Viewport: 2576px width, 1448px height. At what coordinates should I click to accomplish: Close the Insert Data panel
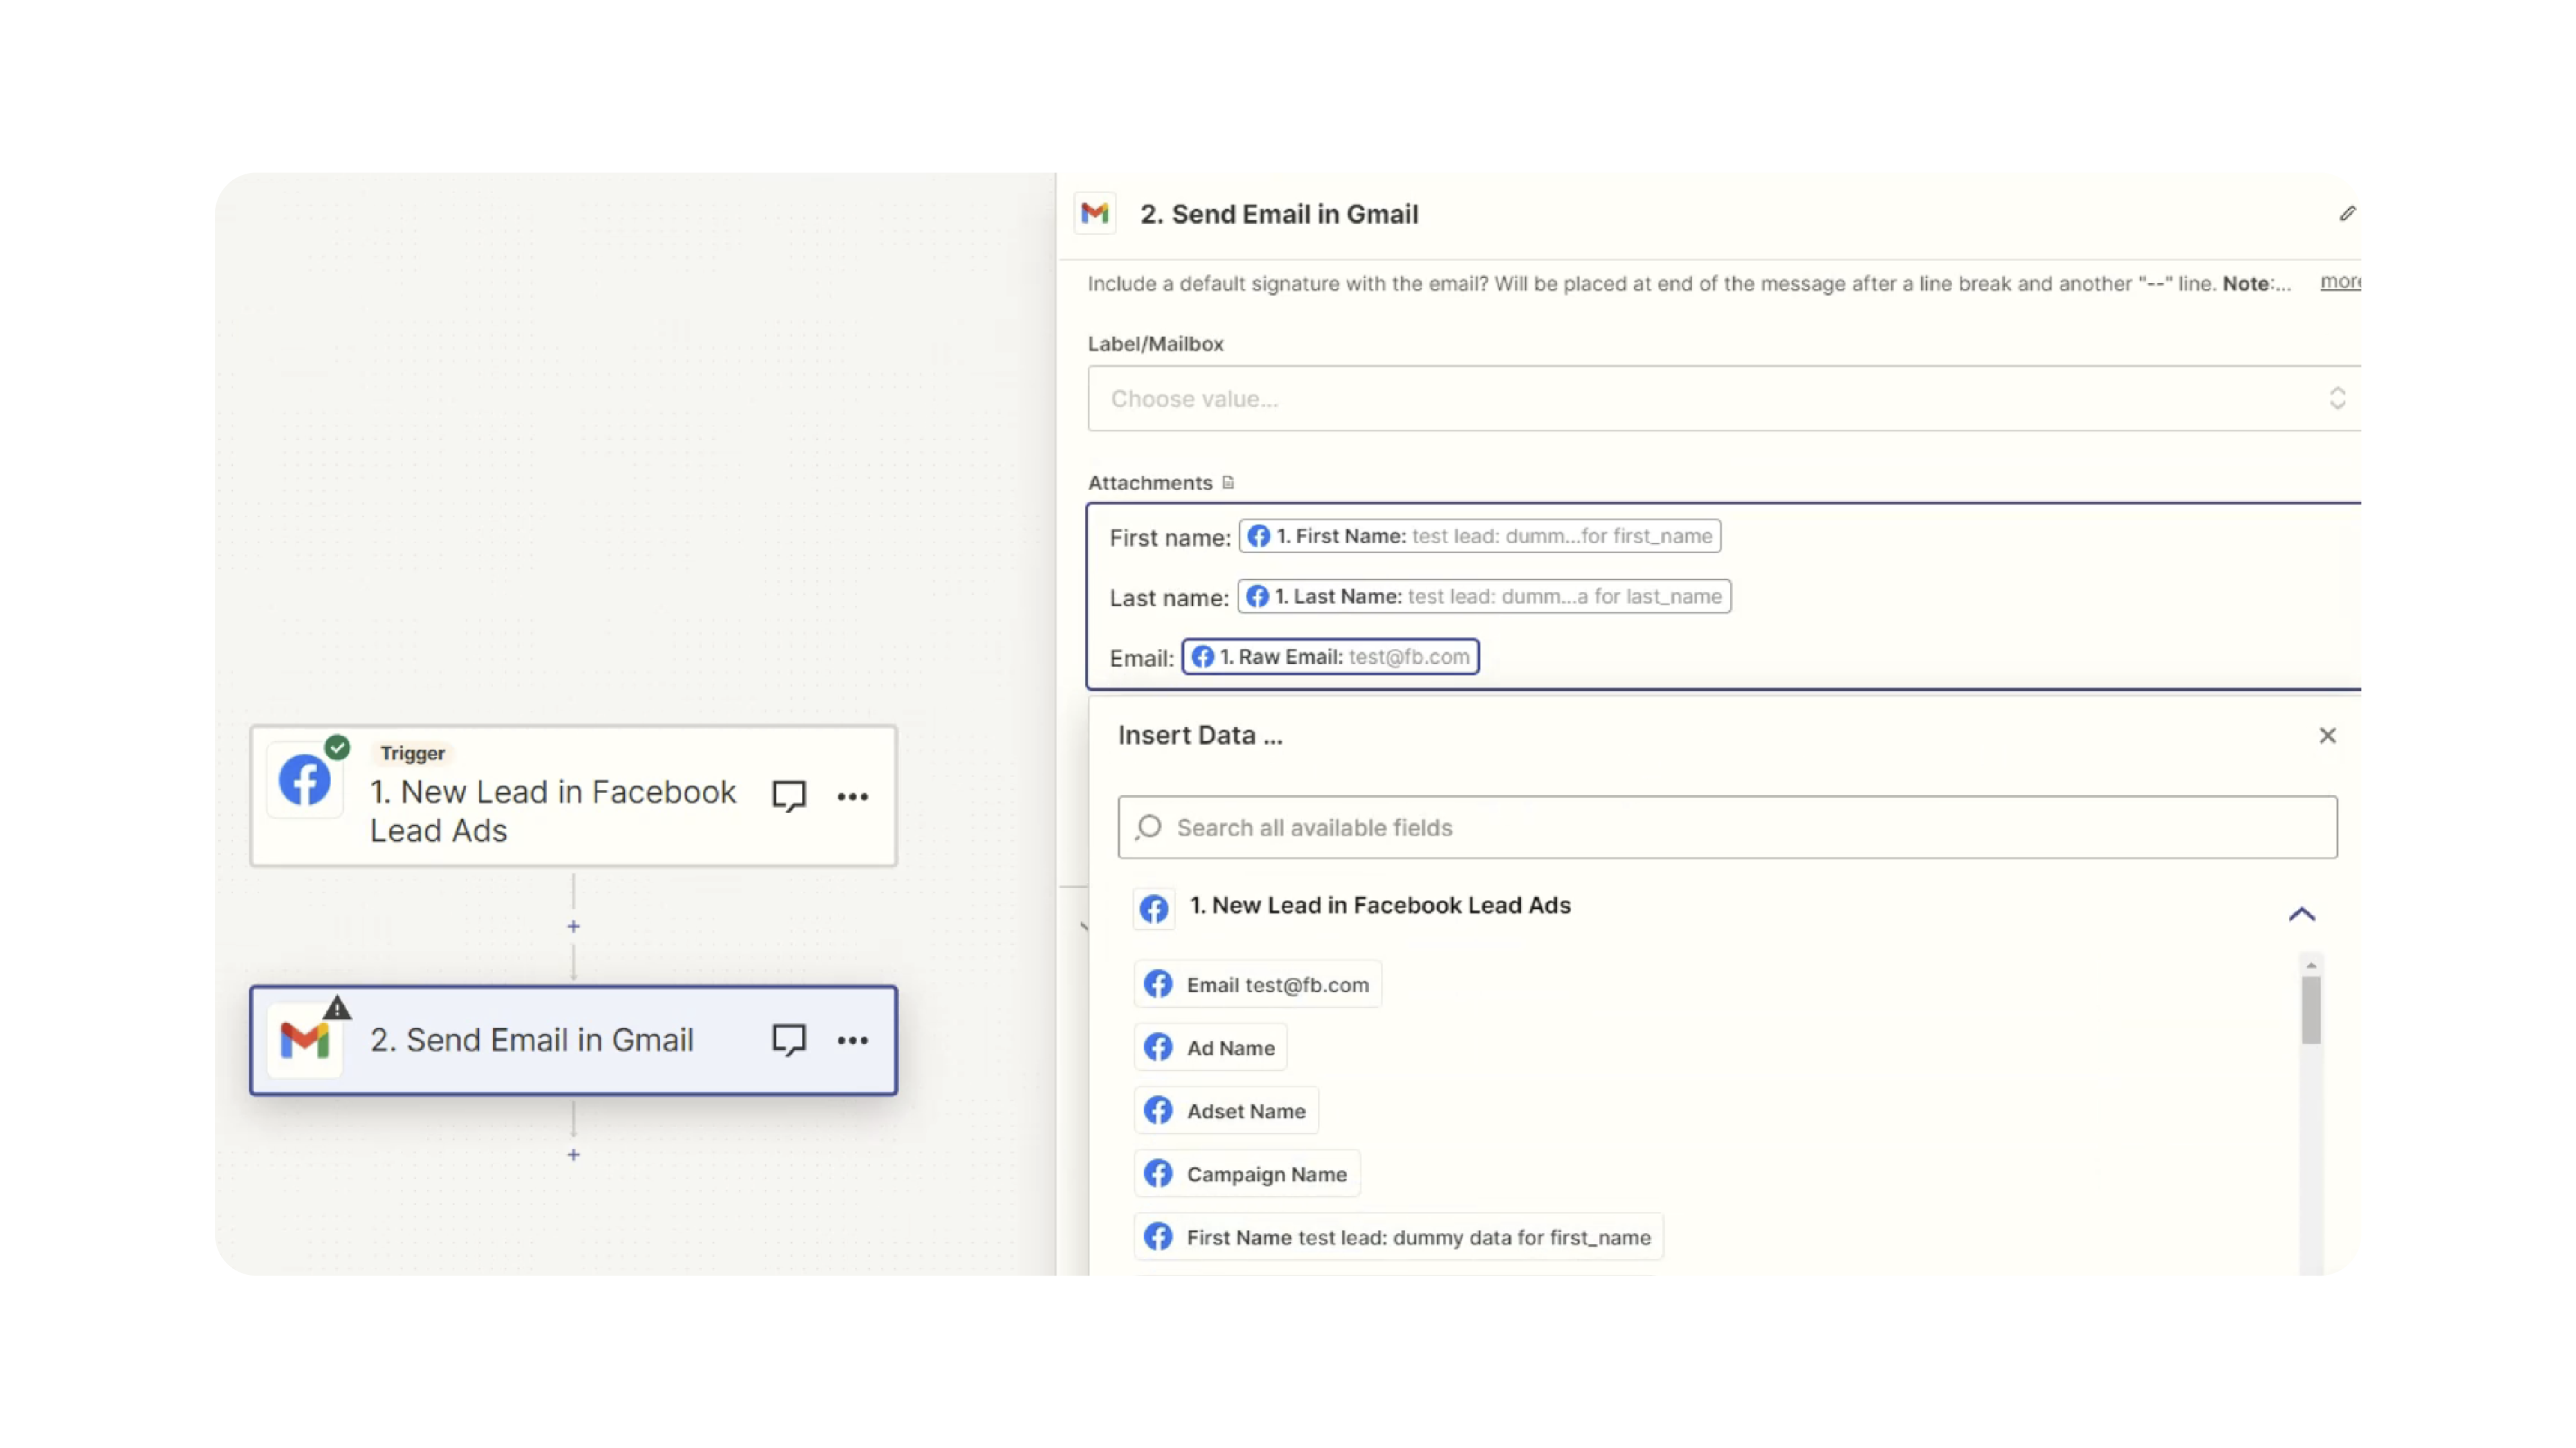coord(2327,735)
